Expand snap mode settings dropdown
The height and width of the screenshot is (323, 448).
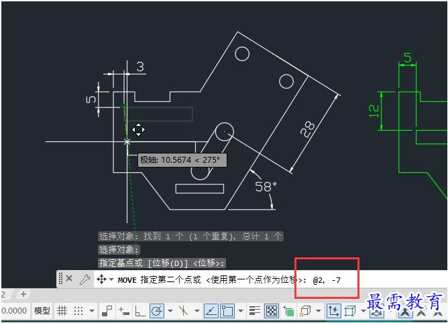[x=92, y=311]
